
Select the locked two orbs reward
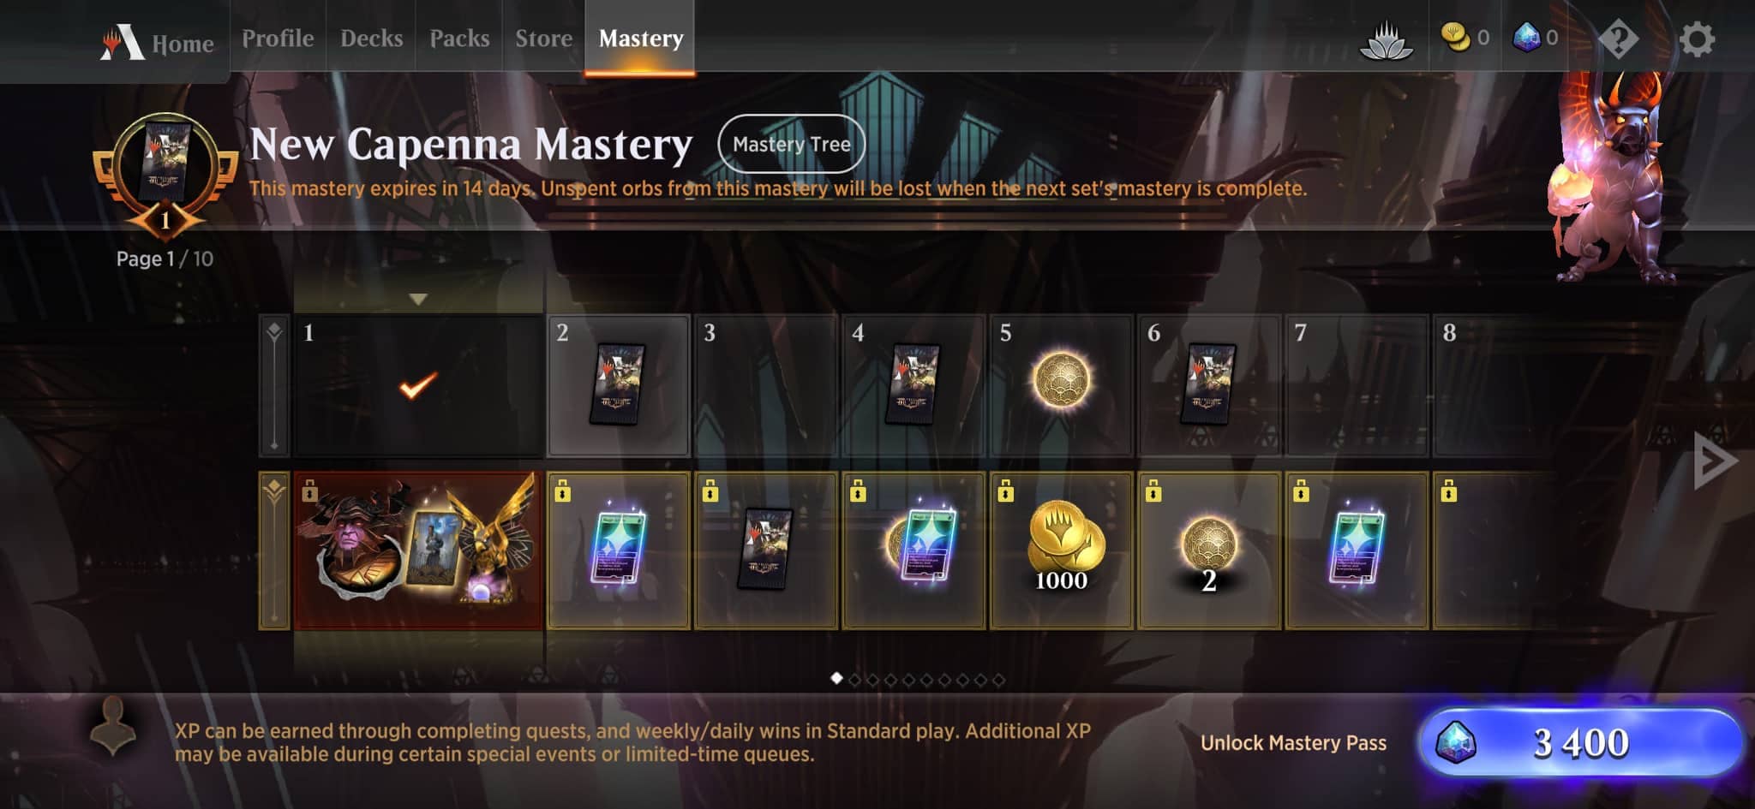click(1209, 550)
